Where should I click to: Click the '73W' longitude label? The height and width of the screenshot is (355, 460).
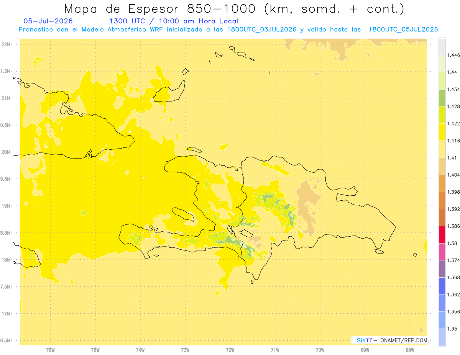pos(185,350)
